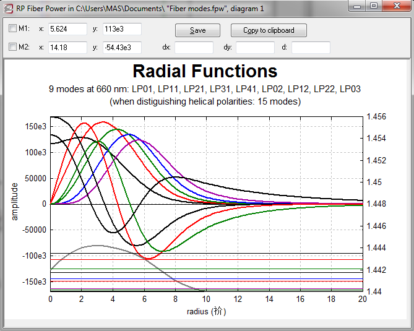This screenshot has height=331, width=414.
Task: Click the M1 x field showing 5.624
Action: [x=67, y=29]
